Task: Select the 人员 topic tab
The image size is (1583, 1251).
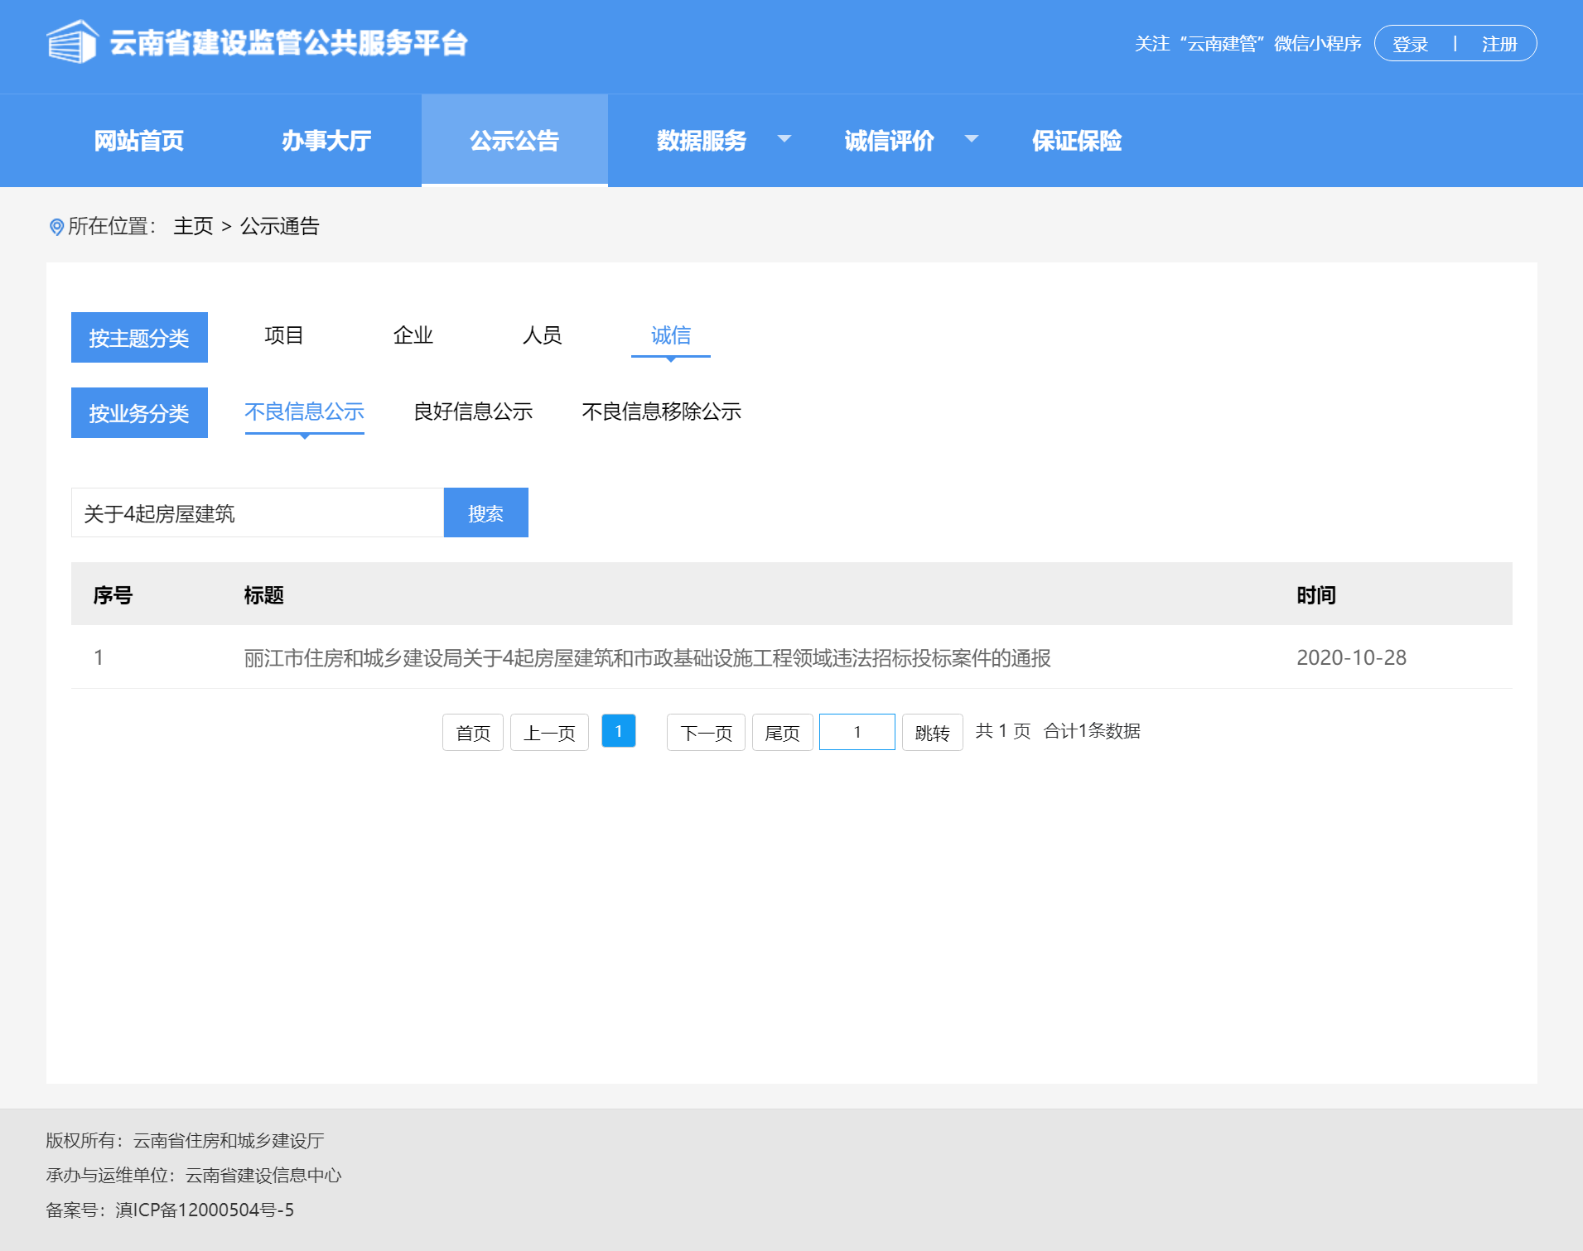Action: click(x=543, y=335)
